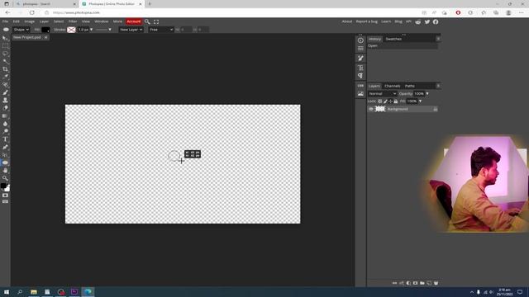Select the Rectangle Select tool

5,46
